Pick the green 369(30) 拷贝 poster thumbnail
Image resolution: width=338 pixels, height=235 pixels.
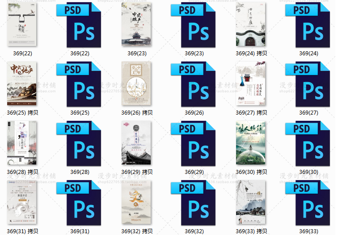(251, 143)
